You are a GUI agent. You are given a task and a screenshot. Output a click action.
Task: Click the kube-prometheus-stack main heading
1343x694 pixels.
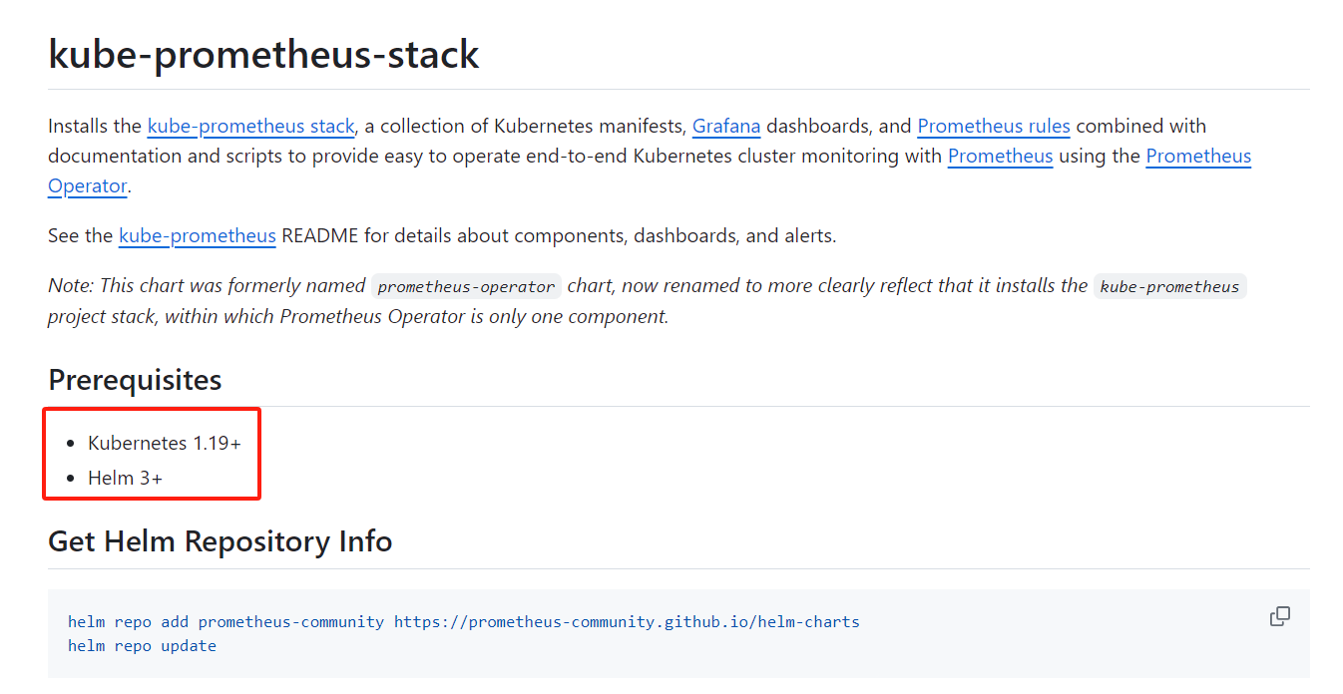[263, 55]
